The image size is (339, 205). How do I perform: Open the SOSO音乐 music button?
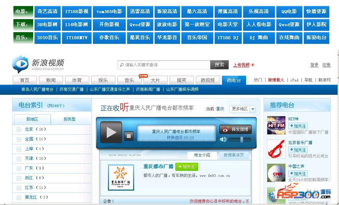48,38
